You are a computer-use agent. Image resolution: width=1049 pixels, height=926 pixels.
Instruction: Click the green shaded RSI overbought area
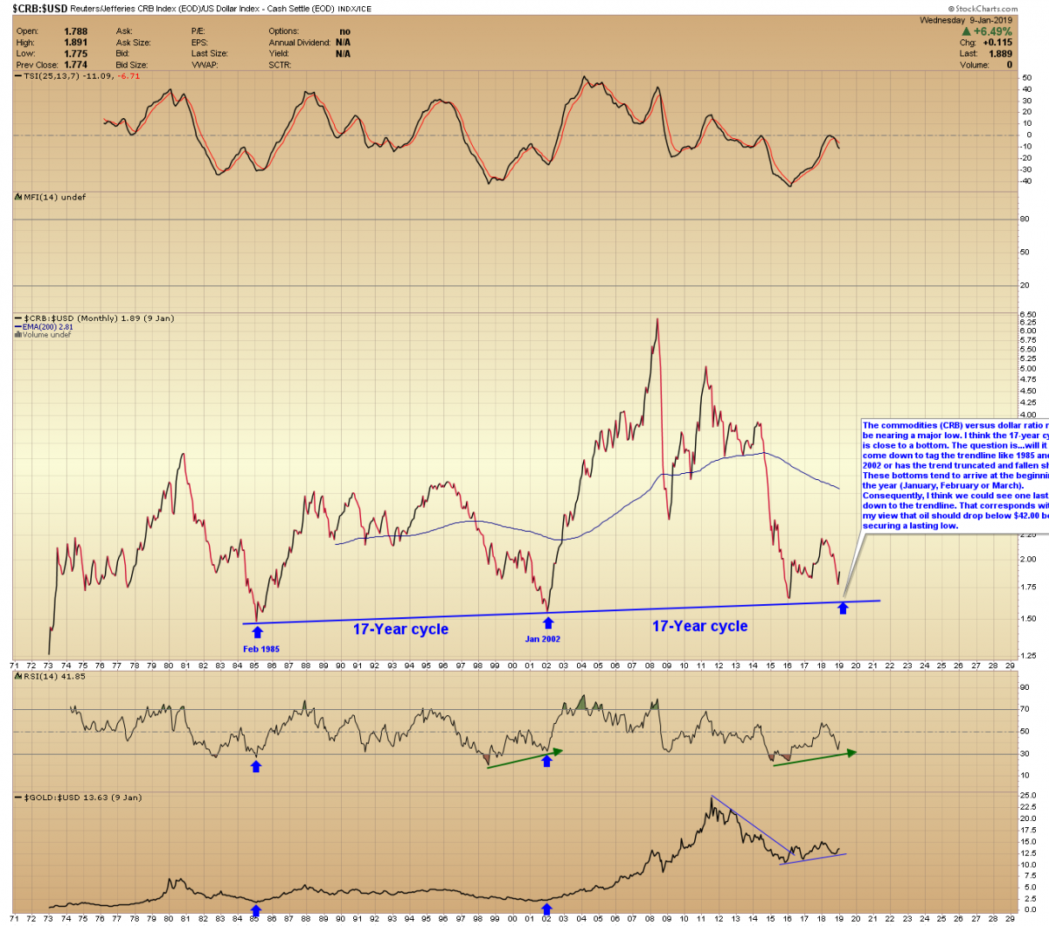(x=584, y=702)
